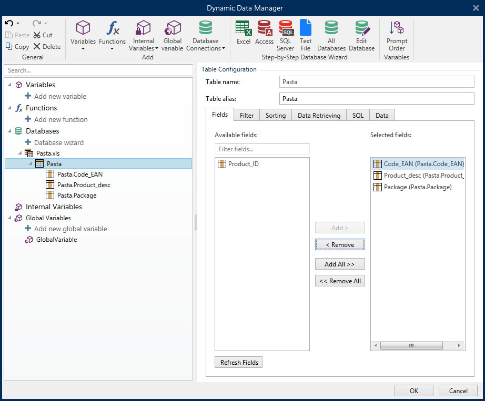
Task: Click the Undo arrow icon
Action: [x=9, y=24]
